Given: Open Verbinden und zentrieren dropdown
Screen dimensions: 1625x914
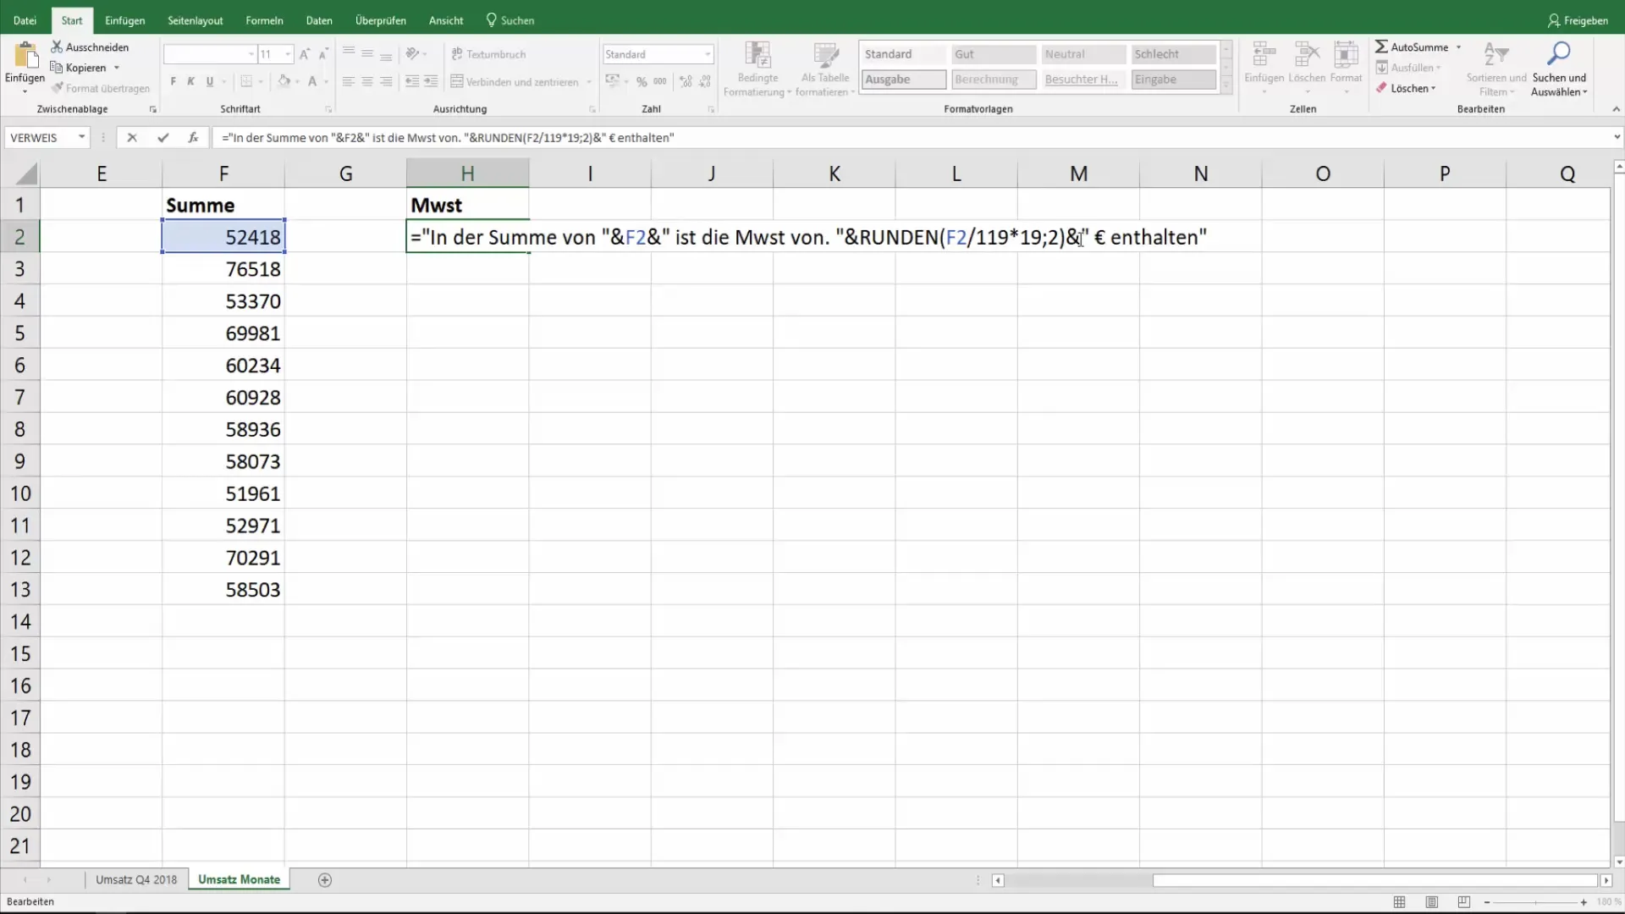Looking at the screenshot, I should click(589, 82).
